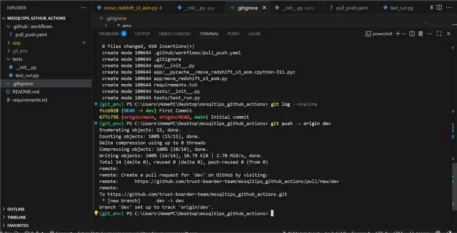Open the DEBUG CONSOLE tab
The height and width of the screenshot is (233, 457).
(175, 34)
